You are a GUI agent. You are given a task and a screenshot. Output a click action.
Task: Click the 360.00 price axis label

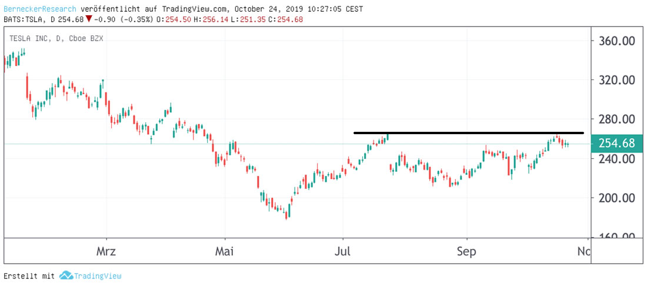tap(616, 41)
